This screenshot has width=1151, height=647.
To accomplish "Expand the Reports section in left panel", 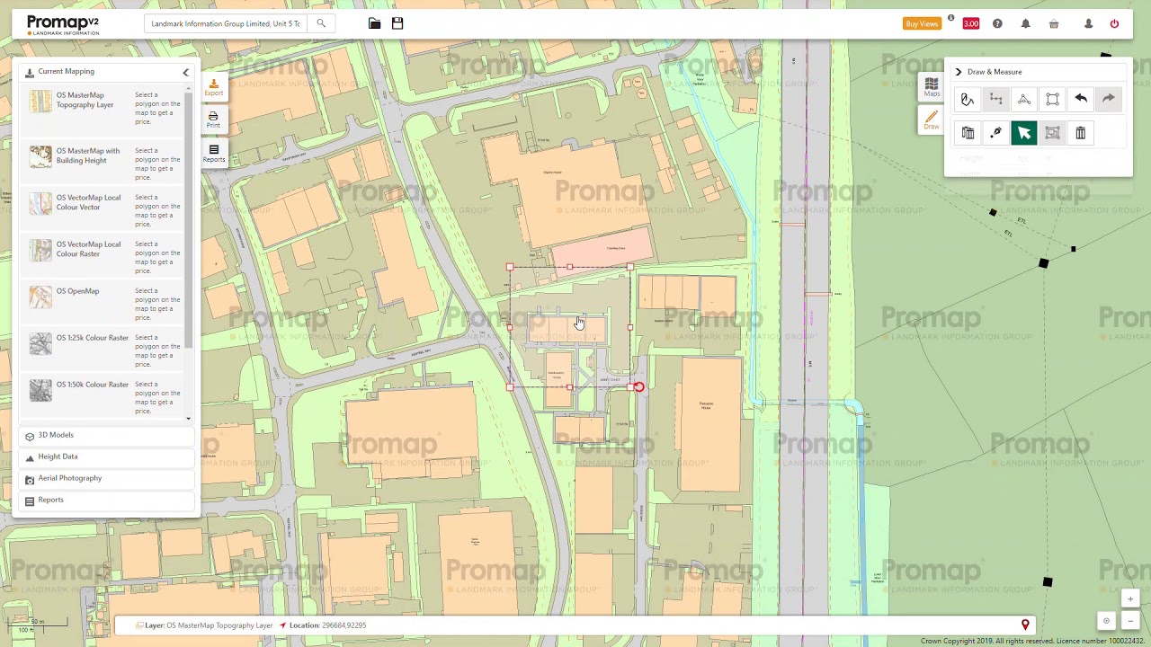I will 106,500.
